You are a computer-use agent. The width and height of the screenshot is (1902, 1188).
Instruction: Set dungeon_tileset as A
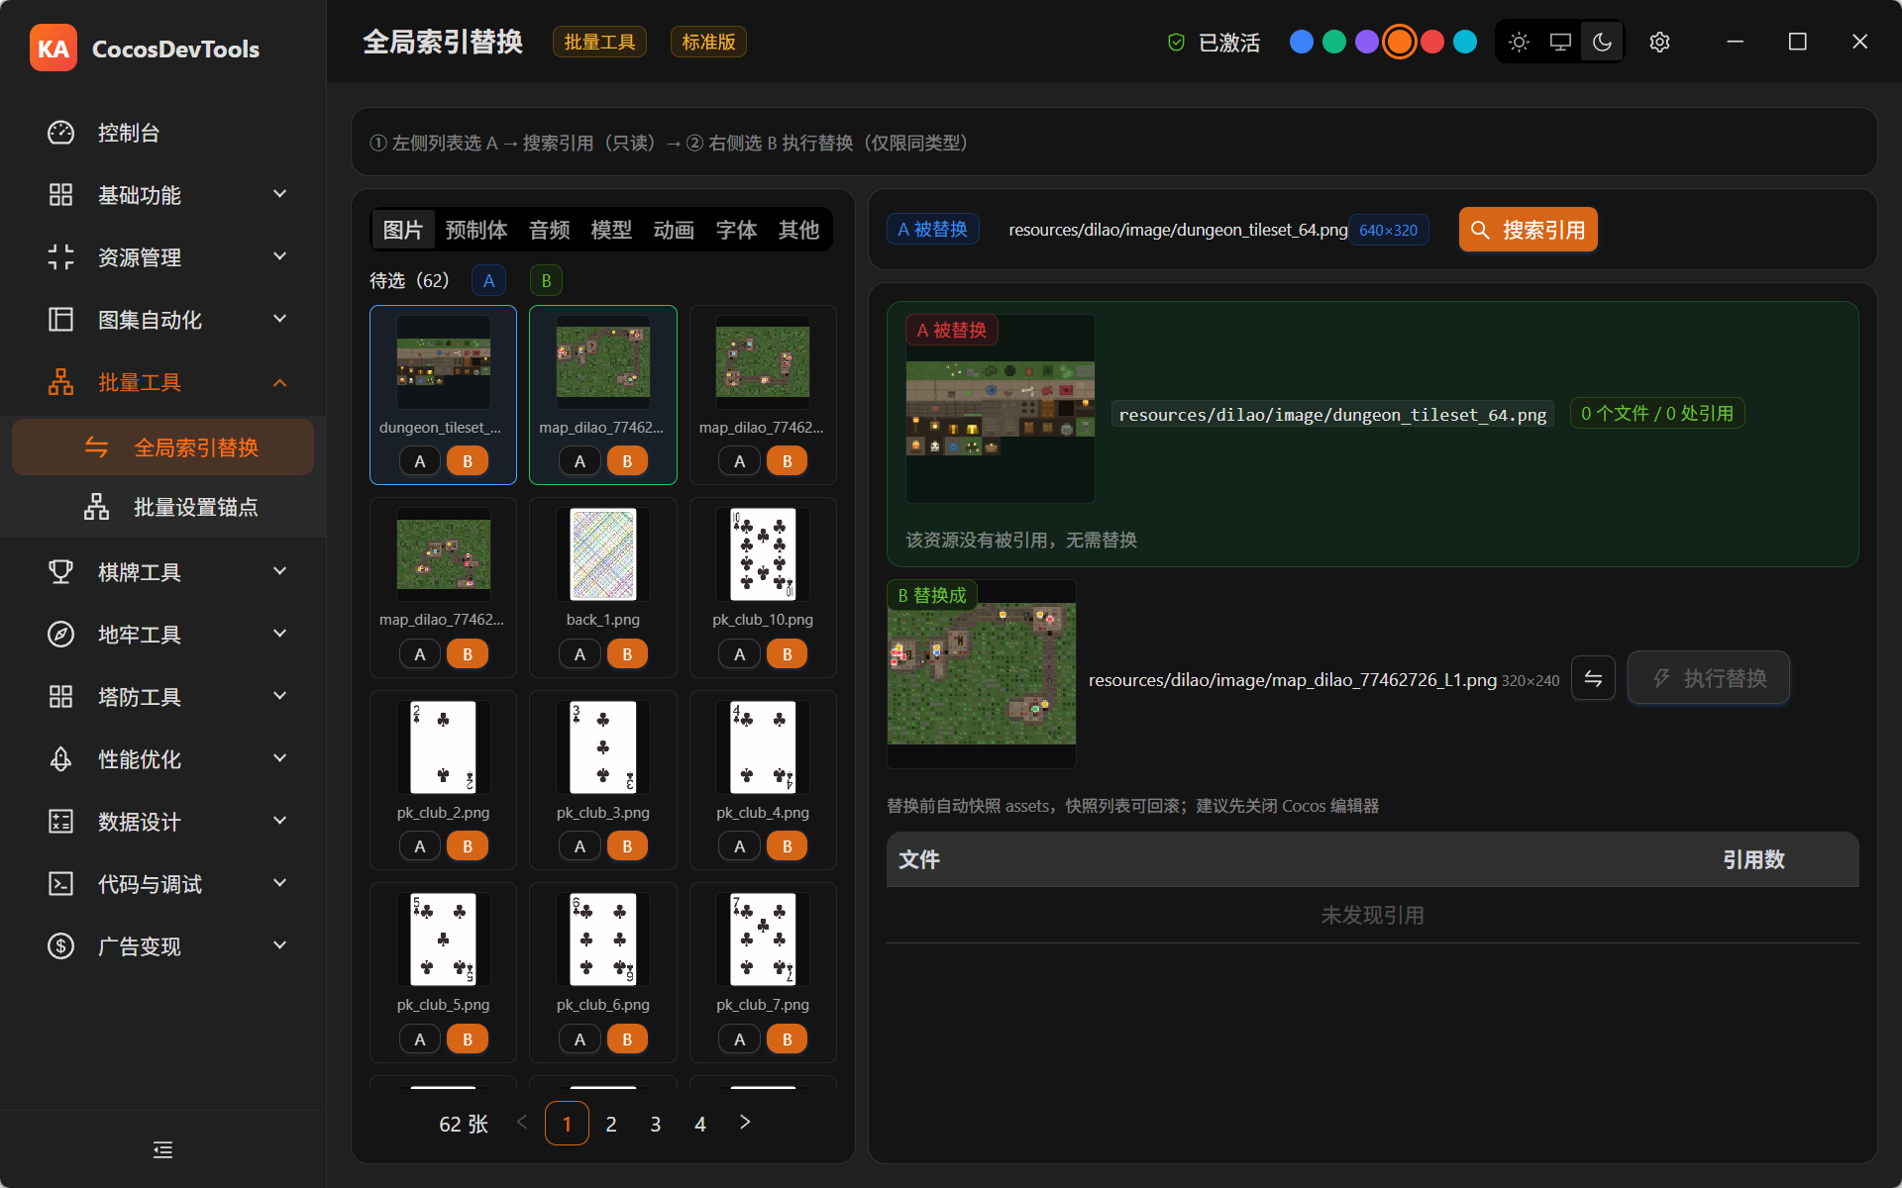420,461
